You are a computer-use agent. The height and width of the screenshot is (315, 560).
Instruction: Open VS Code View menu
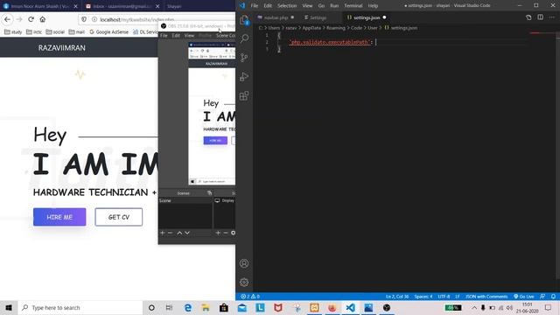307,6
